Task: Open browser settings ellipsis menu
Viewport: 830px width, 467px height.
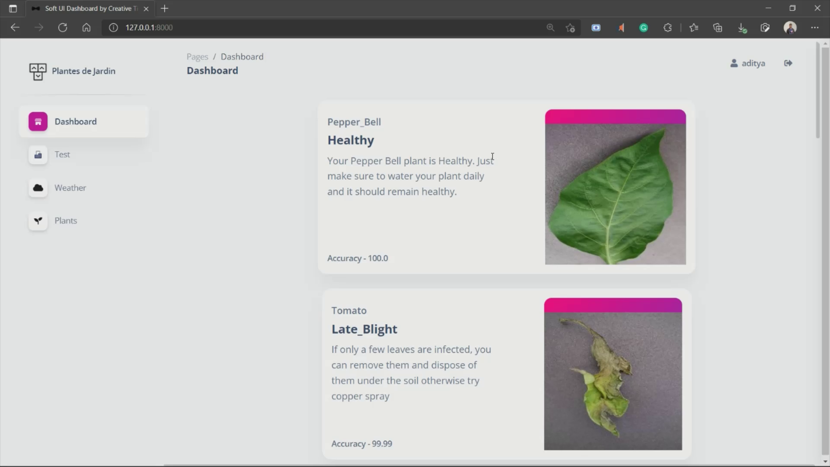Action: tap(815, 28)
